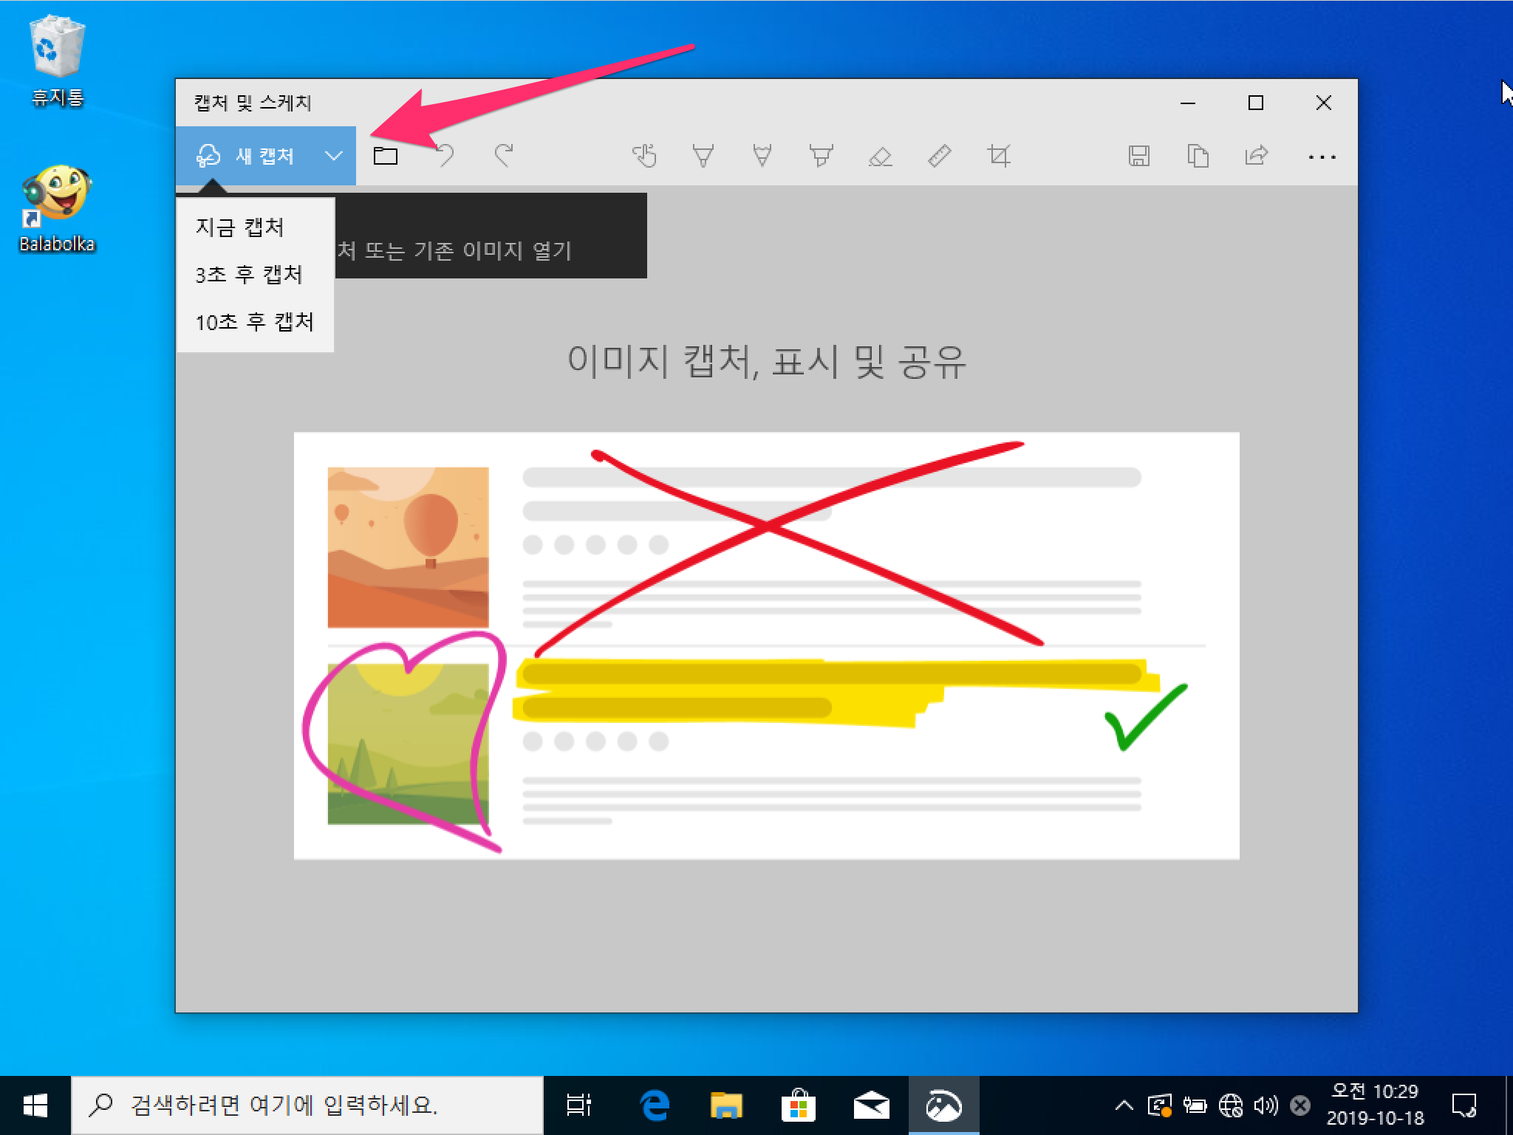The width and height of the screenshot is (1513, 1135).
Task: Choose 지금 캡처 from the menu
Action: [x=240, y=227]
